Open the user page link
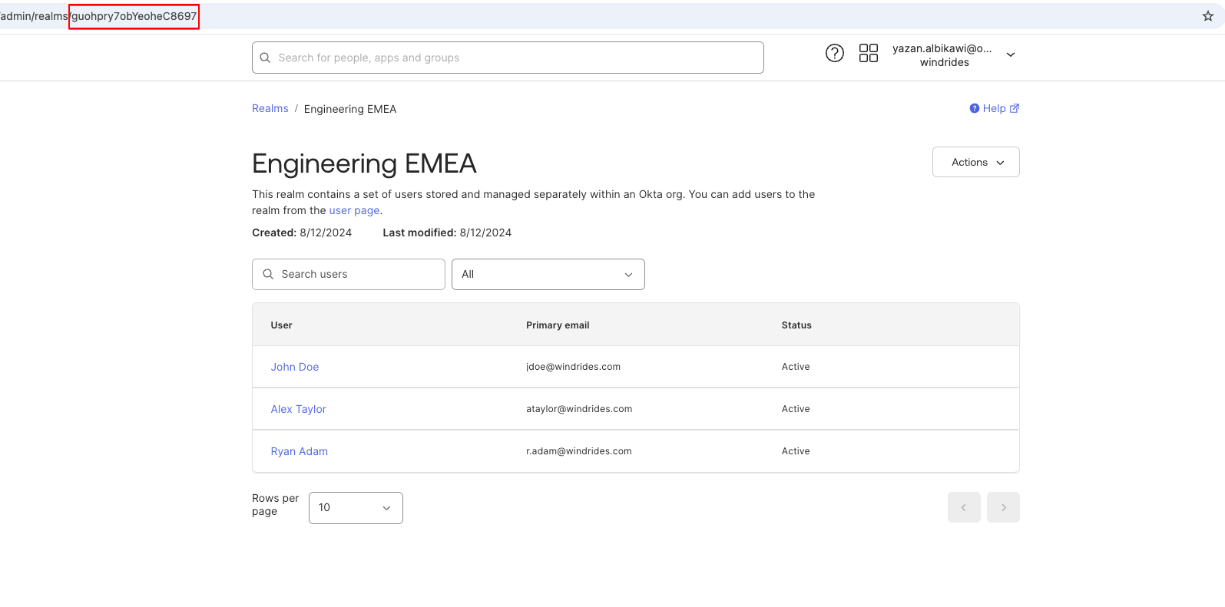The height and width of the screenshot is (607, 1225). pos(354,210)
